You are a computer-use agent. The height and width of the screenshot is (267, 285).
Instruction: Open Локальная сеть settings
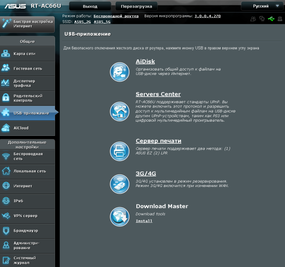coord(27,171)
